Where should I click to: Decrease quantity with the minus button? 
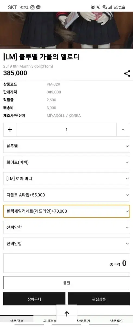click(x=123, y=130)
